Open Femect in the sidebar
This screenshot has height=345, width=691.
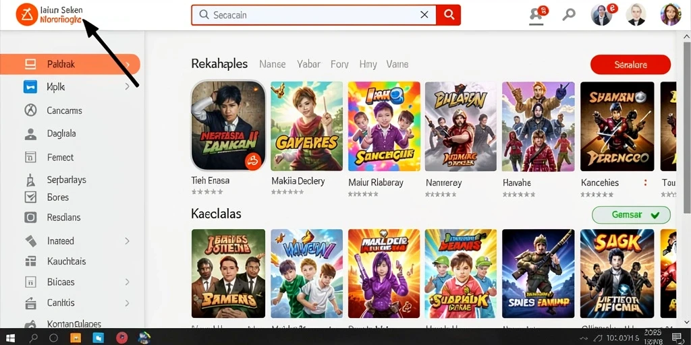point(60,157)
